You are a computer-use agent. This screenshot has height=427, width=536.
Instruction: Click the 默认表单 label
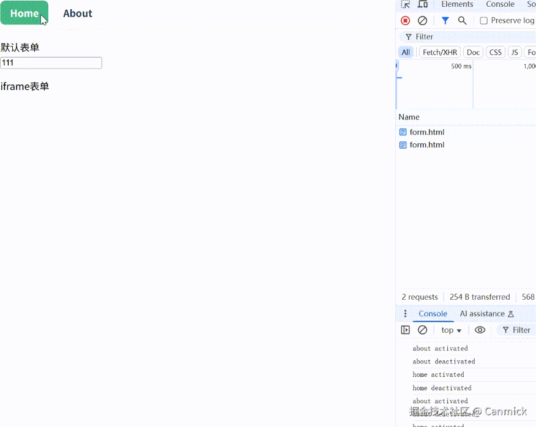pyautogui.click(x=20, y=48)
